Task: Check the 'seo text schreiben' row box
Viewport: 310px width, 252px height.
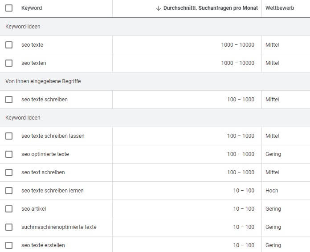Action: click(x=9, y=172)
